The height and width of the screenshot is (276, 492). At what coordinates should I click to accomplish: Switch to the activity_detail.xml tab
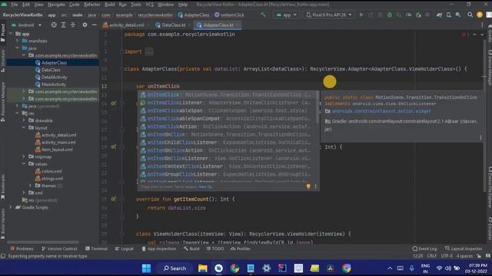pos(124,25)
